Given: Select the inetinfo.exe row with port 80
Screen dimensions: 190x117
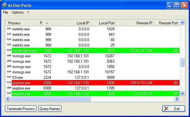Looking at the screenshot, I should pos(92,40).
